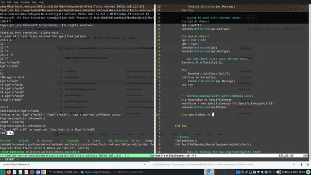This screenshot has width=311, height=175.
Task: Click the highlighted Chromium taskbar button
Action: pyautogui.click(x=209, y=172)
